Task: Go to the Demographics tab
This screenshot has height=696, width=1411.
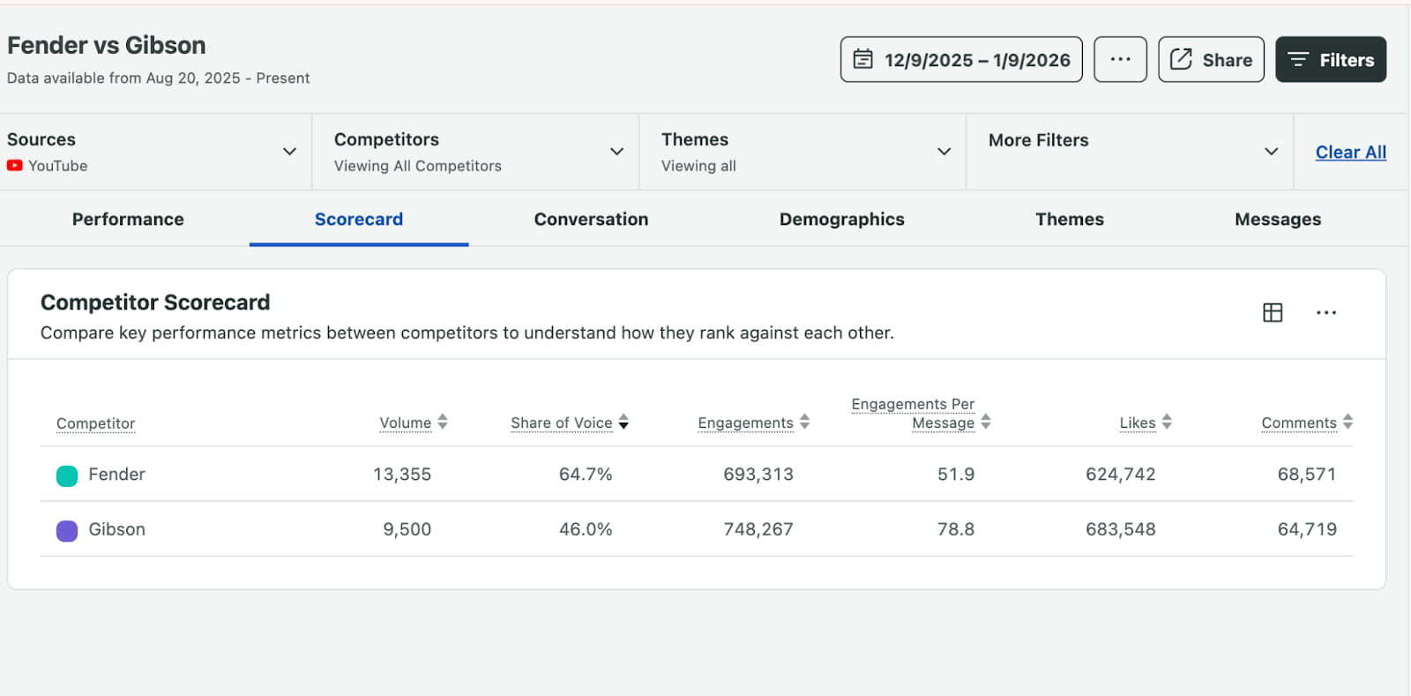Action: (841, 219)
